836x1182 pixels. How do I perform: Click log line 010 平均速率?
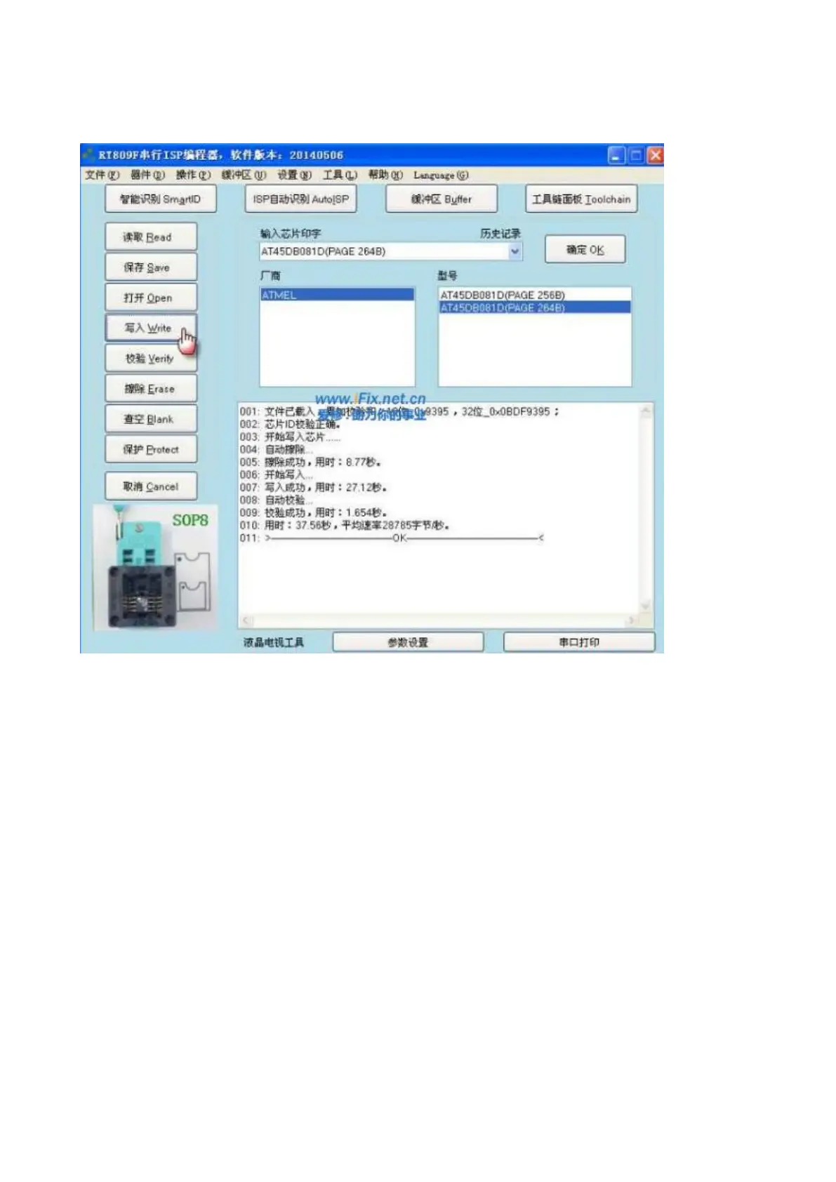click(x=345, y=525)
